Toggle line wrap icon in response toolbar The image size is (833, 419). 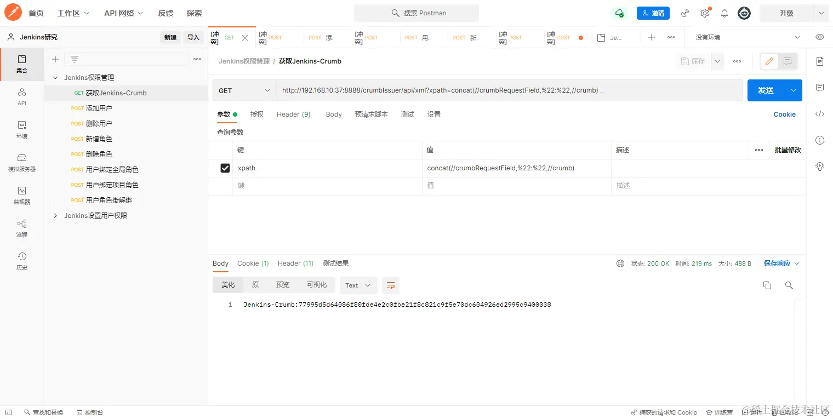pos(391,285)
